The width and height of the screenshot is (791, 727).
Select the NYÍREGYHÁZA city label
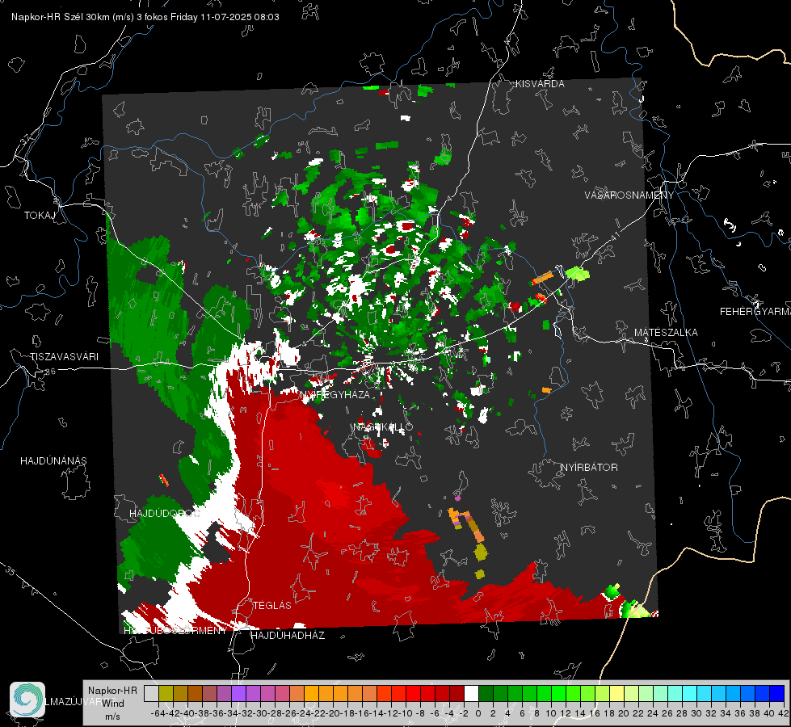(x=335, y=394)
